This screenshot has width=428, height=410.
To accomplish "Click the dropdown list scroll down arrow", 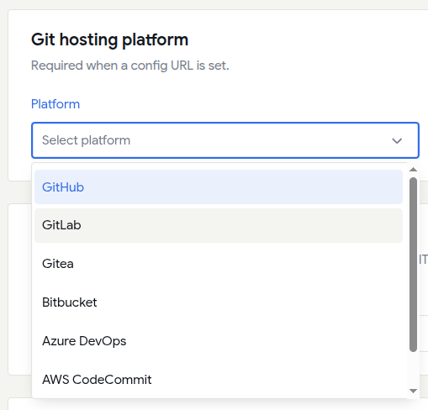I will [413, 391].
